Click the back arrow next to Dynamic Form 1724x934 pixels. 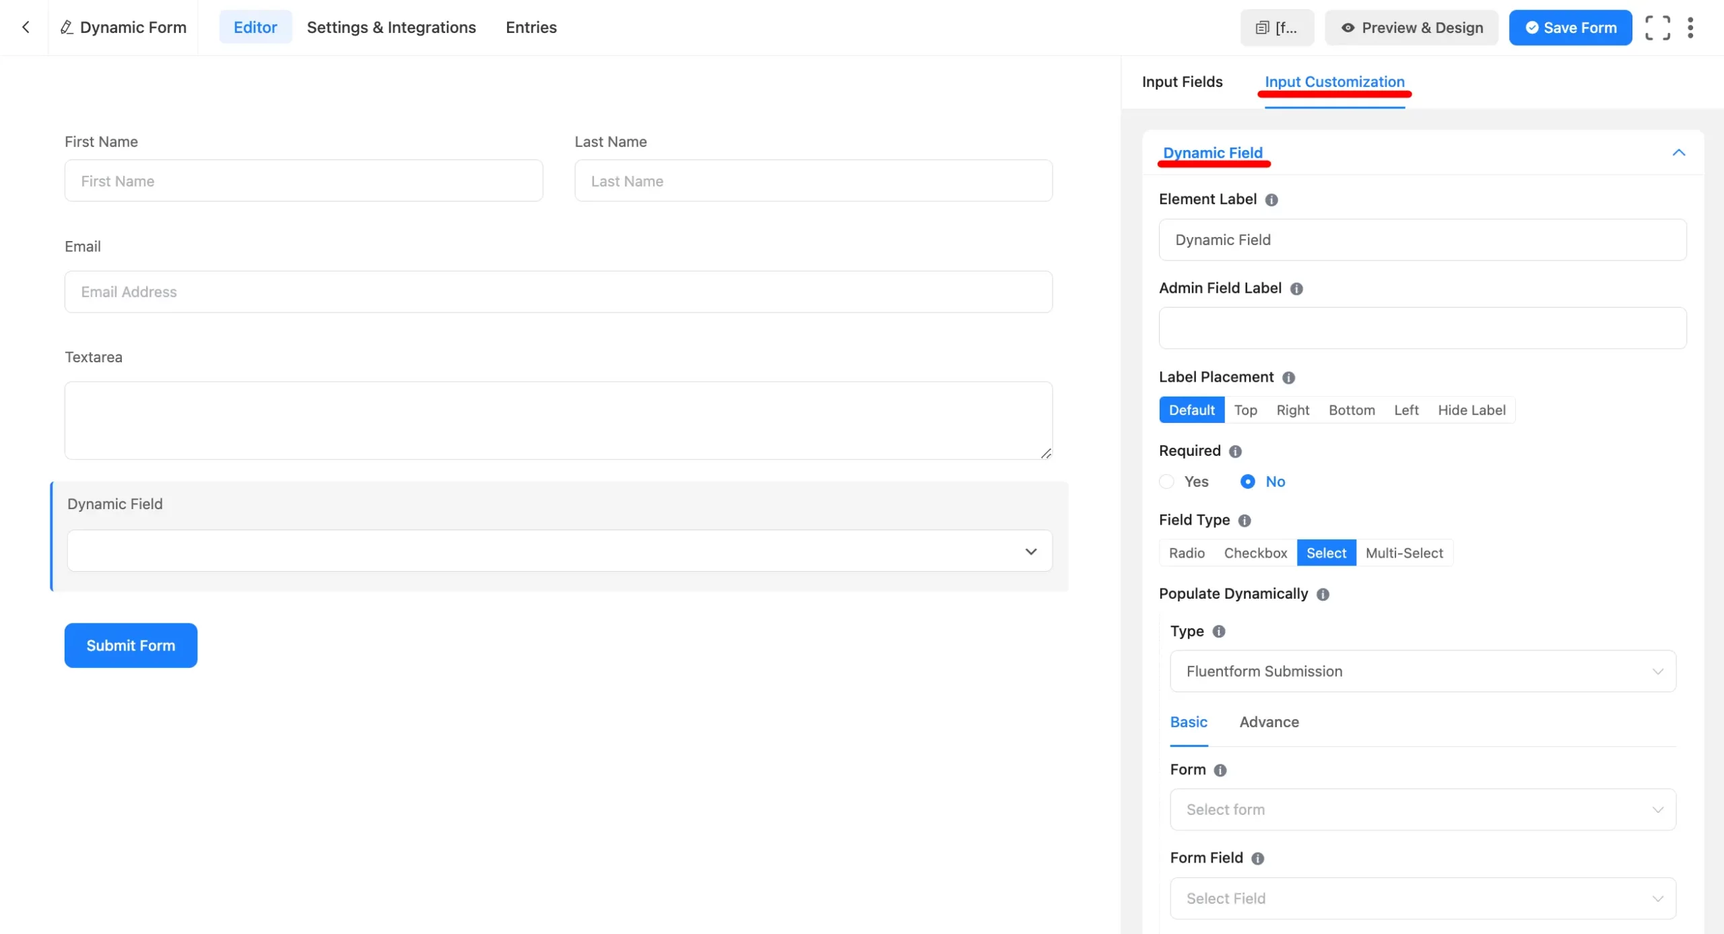(x=26, y=27)
